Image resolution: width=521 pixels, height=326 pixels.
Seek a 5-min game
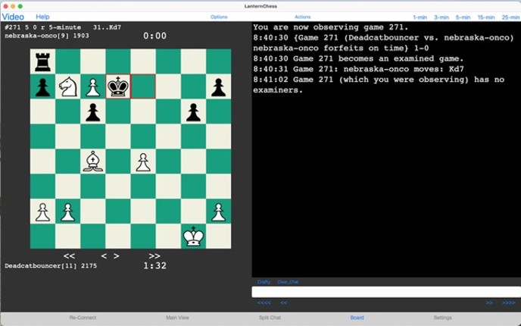coord(463,17)
